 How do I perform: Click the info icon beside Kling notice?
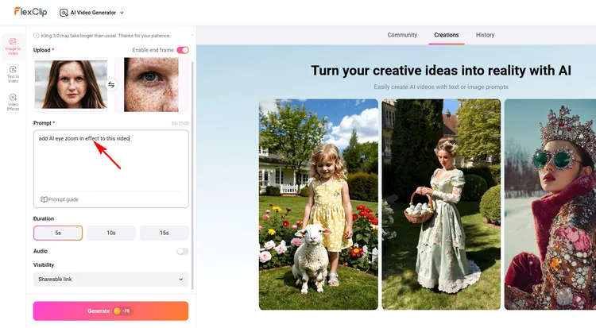coord(36,35)
